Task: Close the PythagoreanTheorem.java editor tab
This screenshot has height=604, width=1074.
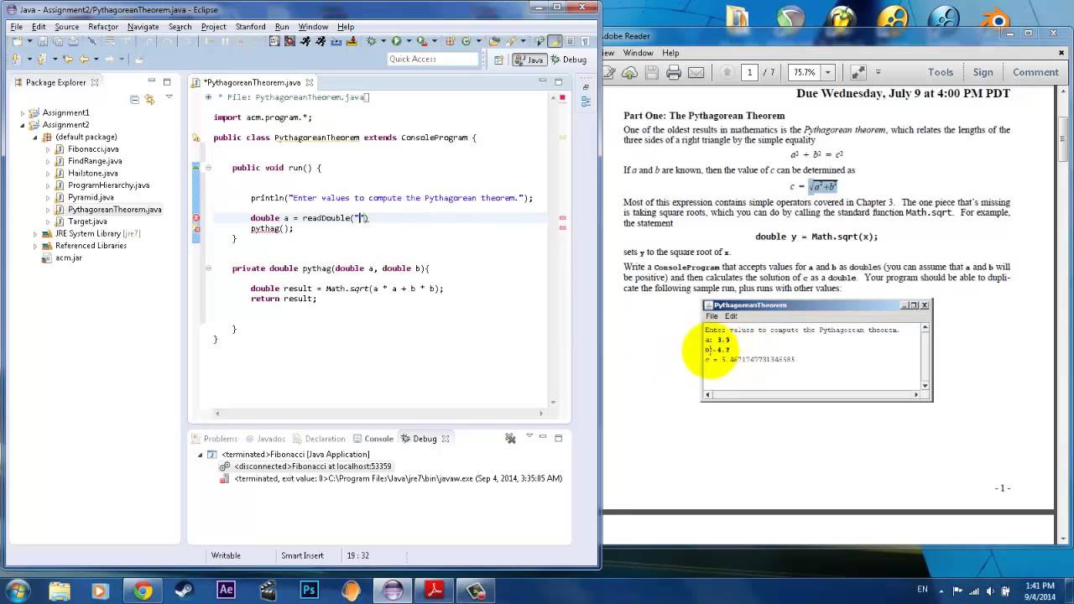Action: pyautogui.click(x=310, y=82)
